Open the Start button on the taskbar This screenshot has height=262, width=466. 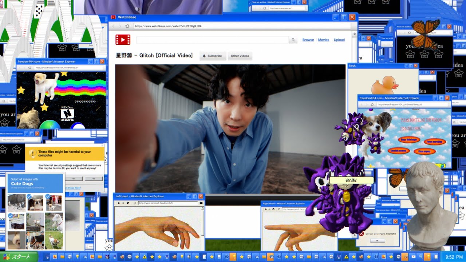19,257
